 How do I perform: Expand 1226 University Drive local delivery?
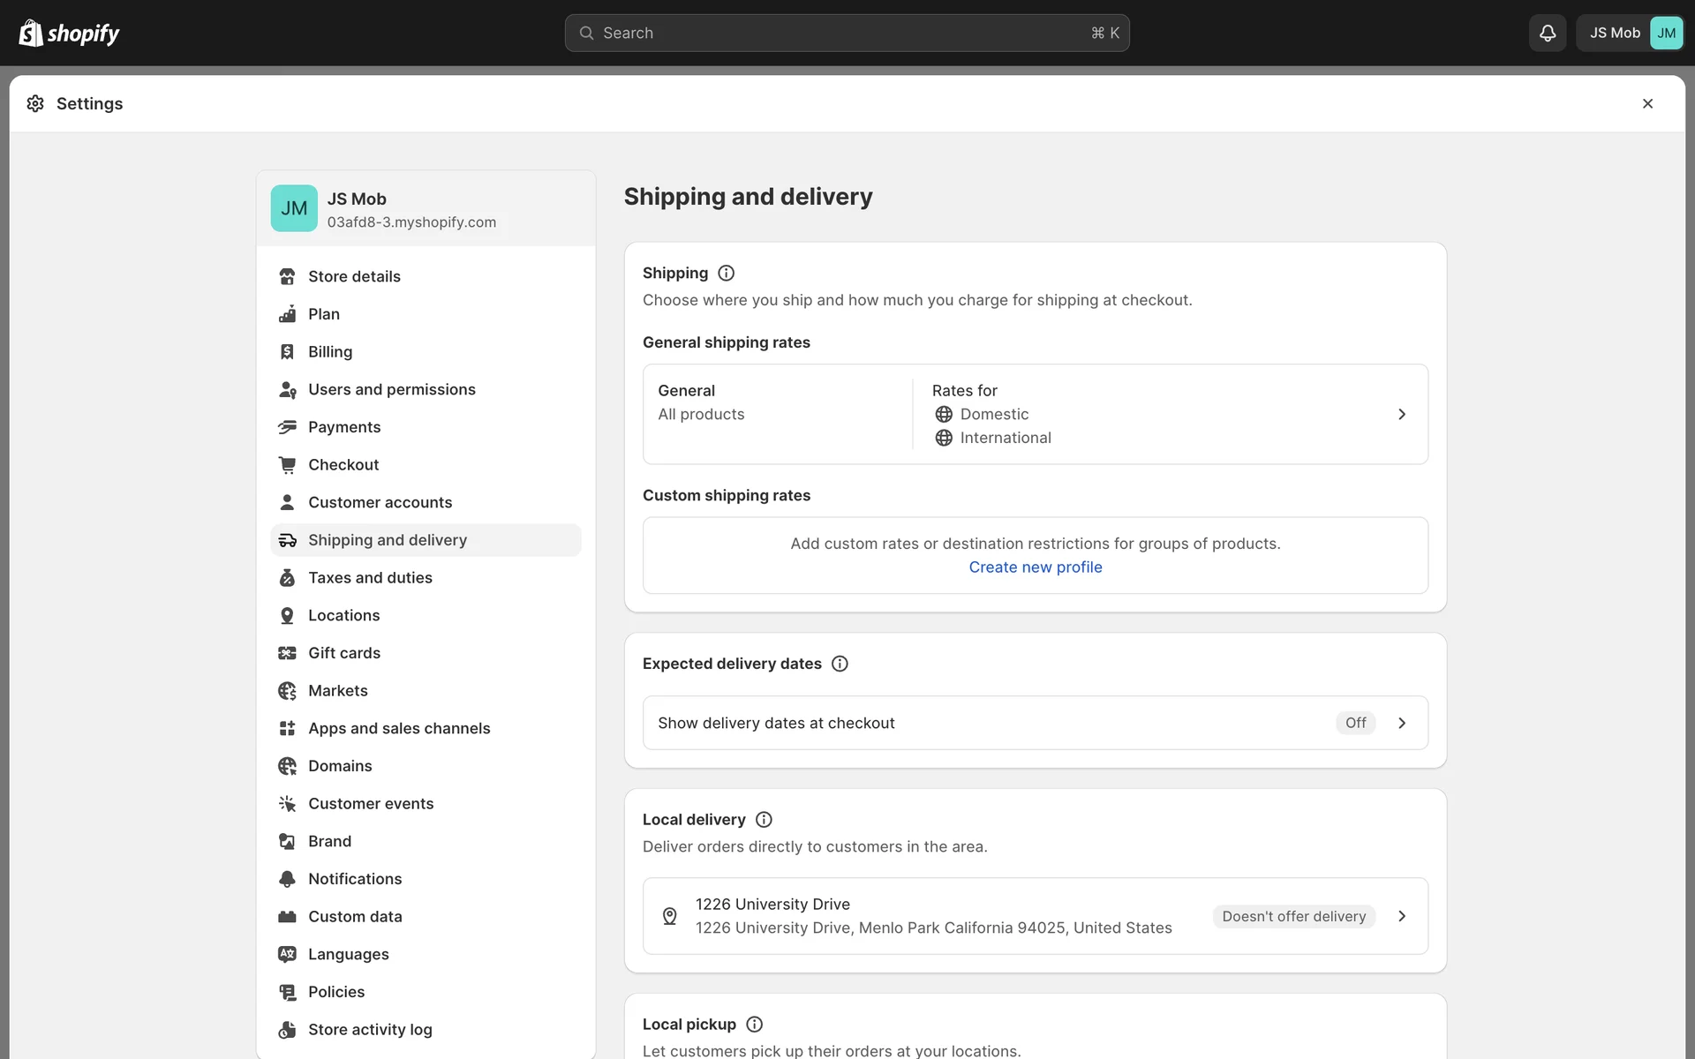[x=1401, y=916]
